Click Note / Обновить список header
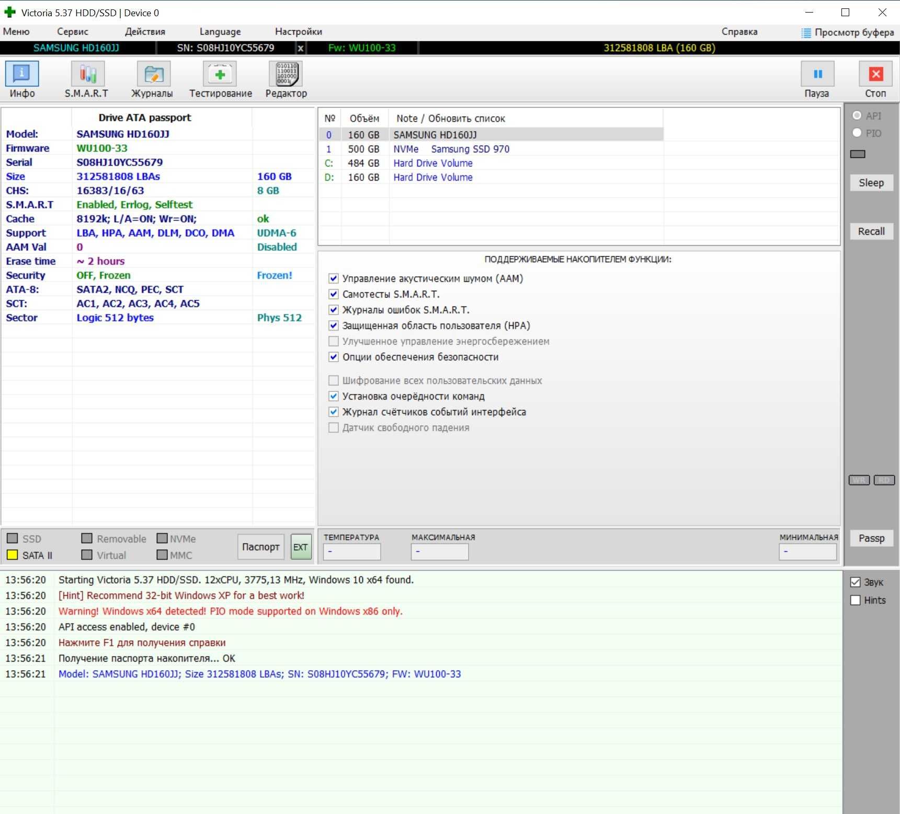This screenshot has height=814, width=900. pyautogui.click(x=451, y=119)
